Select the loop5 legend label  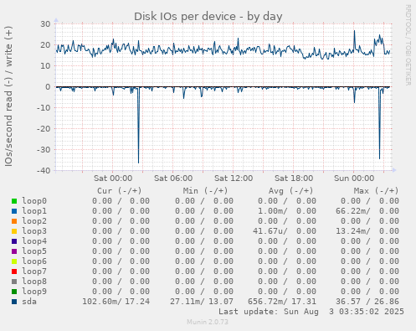pyautogui.click(x=34, y=251)
